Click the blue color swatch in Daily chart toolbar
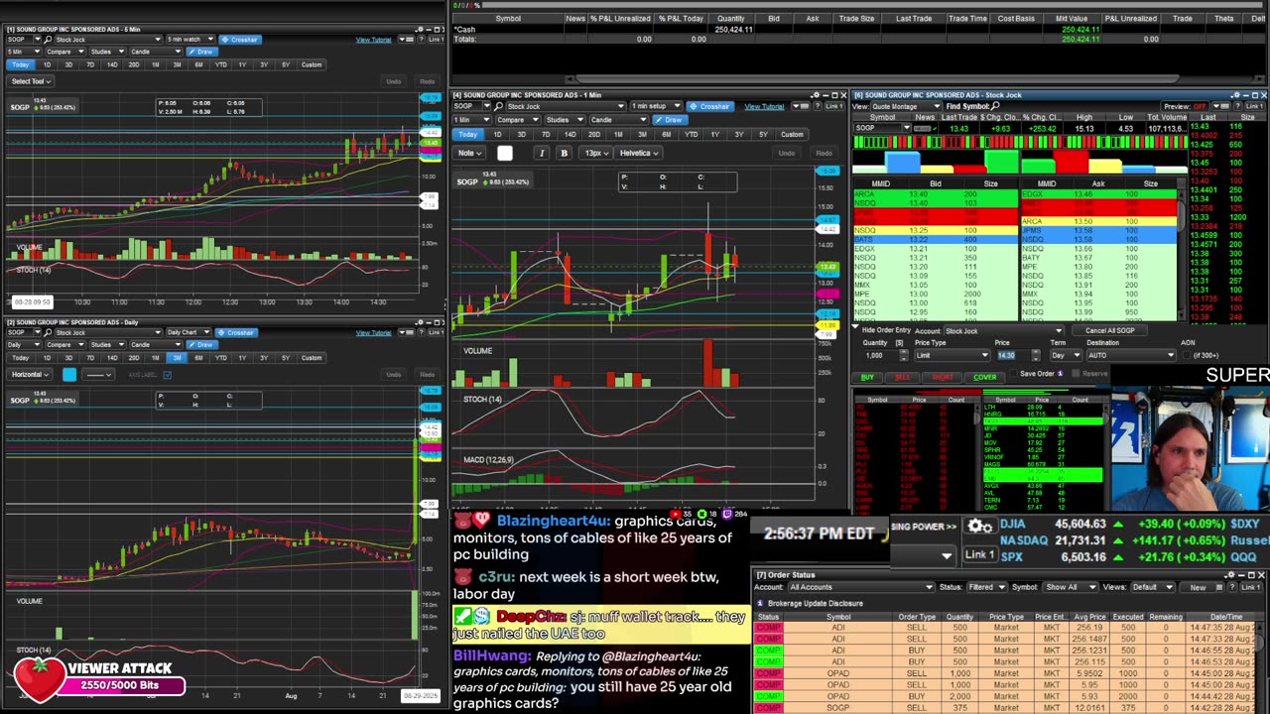Viewport: 1270px width, 714px height. [69, 375]
